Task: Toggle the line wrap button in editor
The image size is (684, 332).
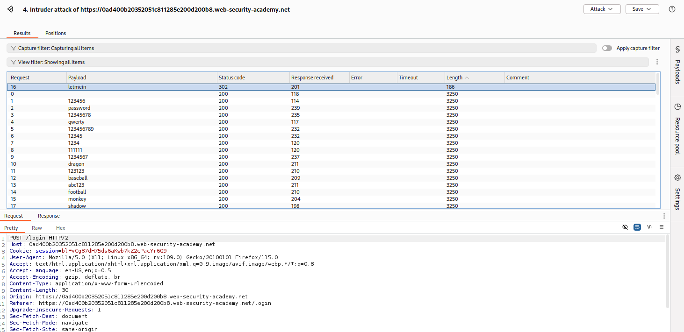Action: pyautogui.click(x=637, y=227)
